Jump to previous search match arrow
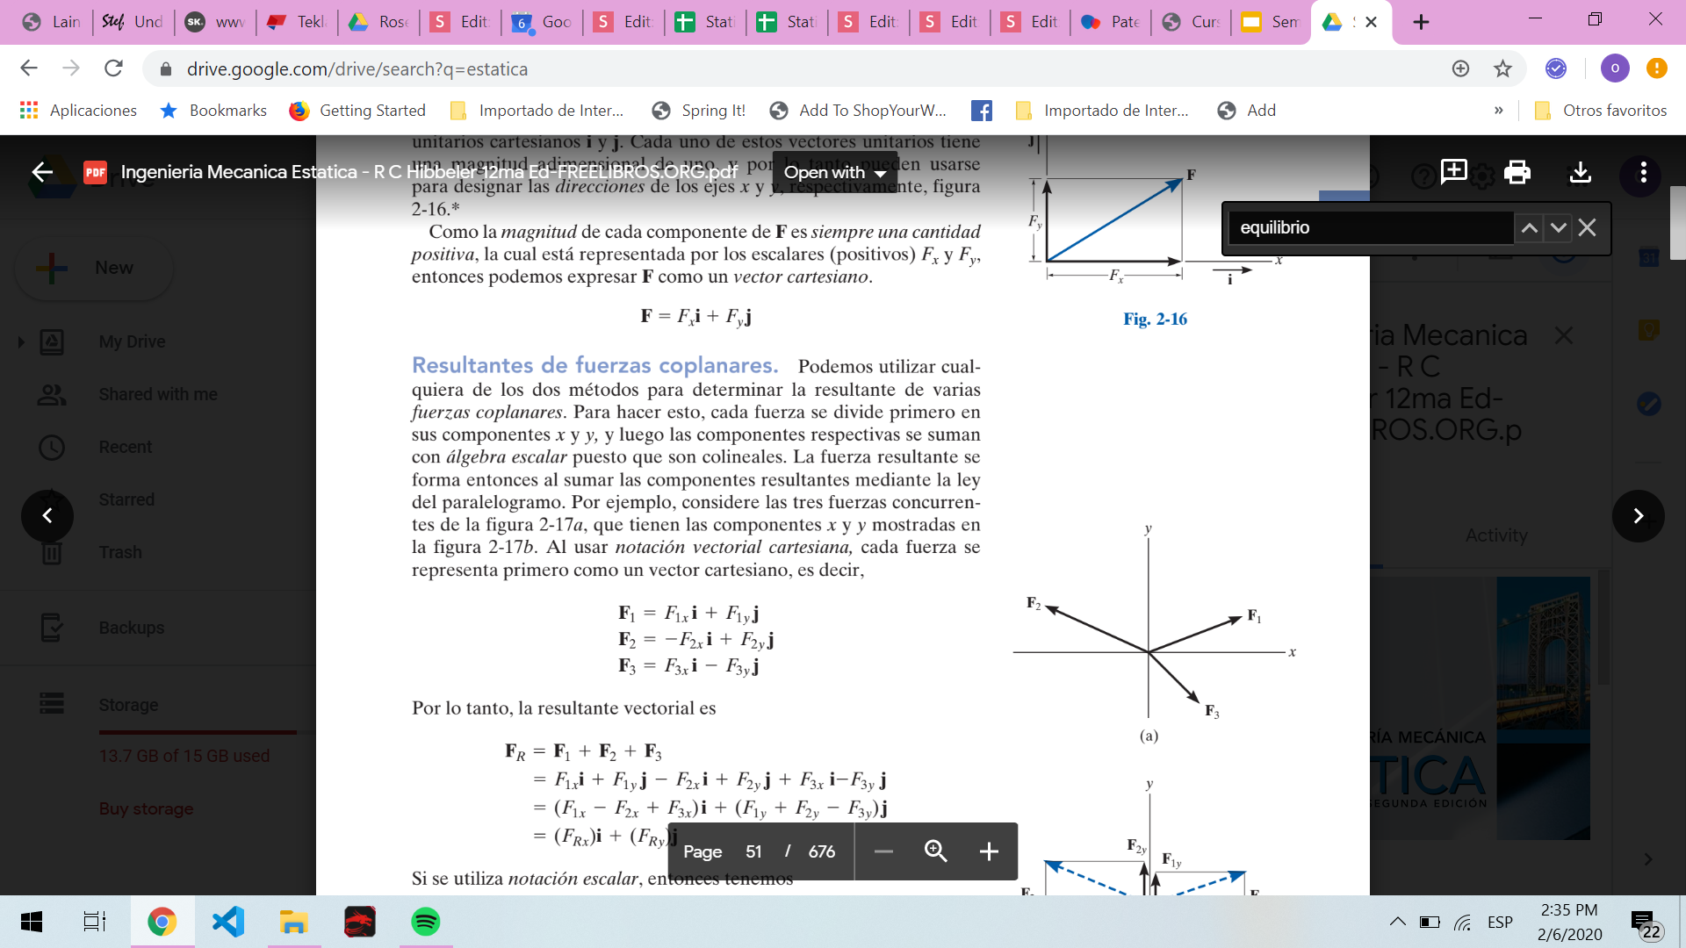Viewport: 1686px width, 948px height. pos(1529,228)
